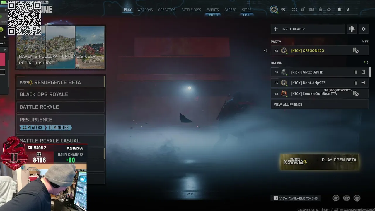Click the 52D 6H events timer
This screenshot has width=375, height=211.
point(213,15)
